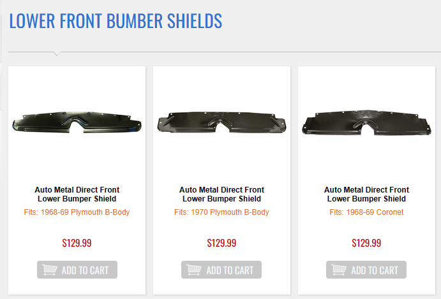Open product title above 'Fits: 1968-69 Coronet'
Screen dimensions: 441x299
[366, 194]
